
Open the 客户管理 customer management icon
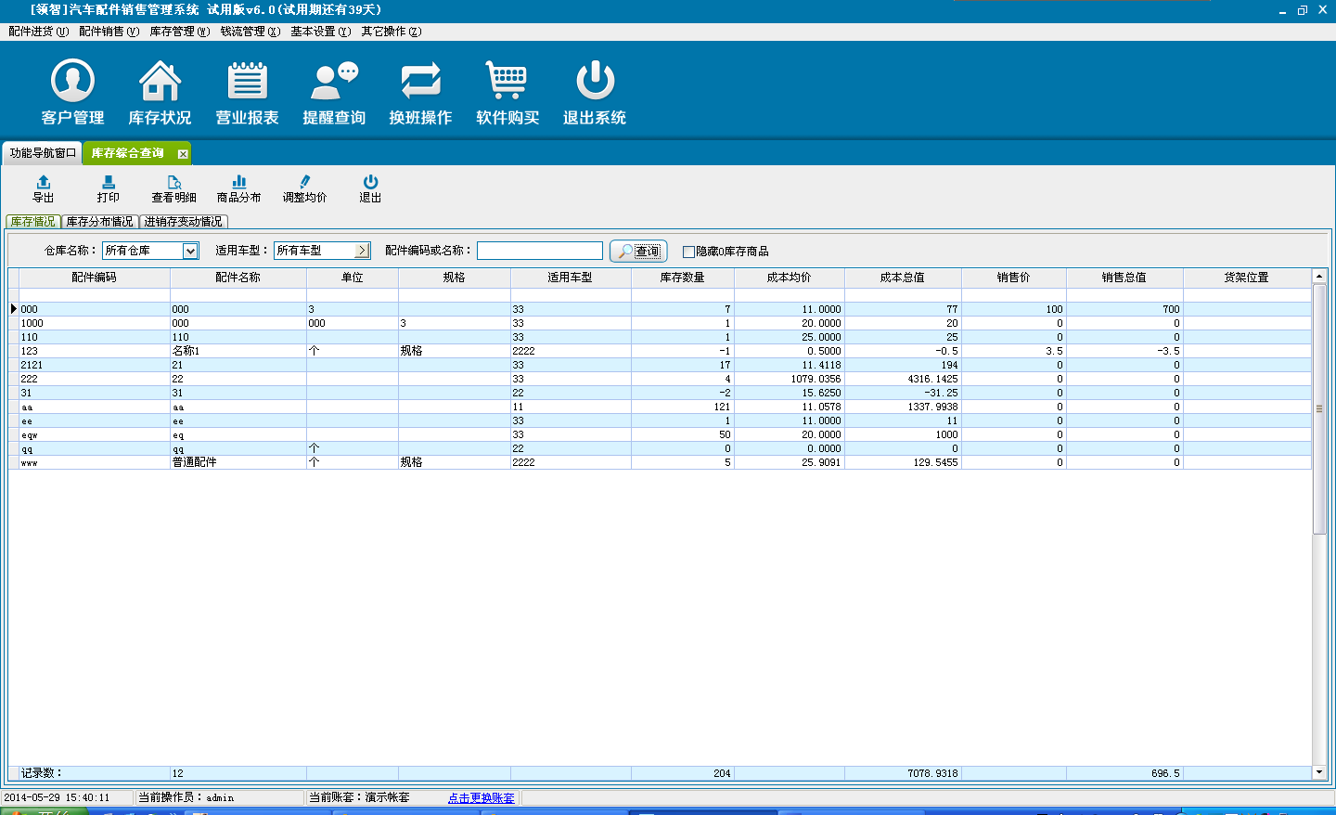coord(72,81)
